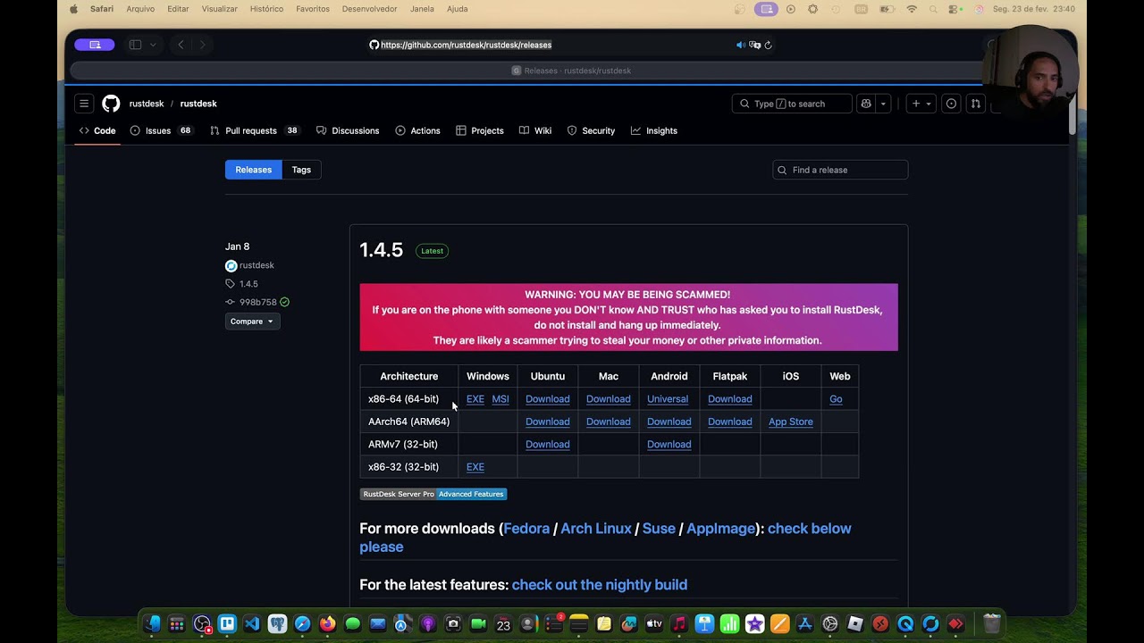Open the Favoritos menu
Image resolution: width=1144 pixels, height=643 pixels.
313,9
